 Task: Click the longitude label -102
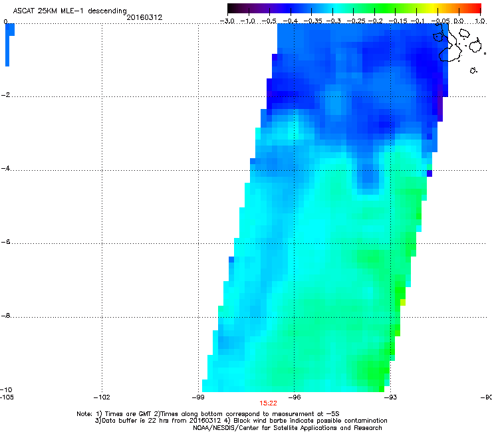102,397
